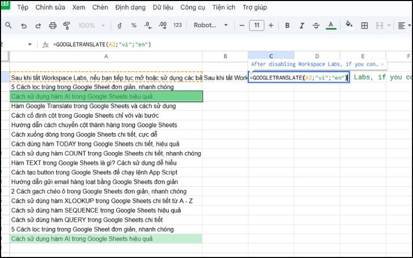Select dark green cell 'Cách sử dụng hàm AI'
Screen dimensions: 413x258
106,96
